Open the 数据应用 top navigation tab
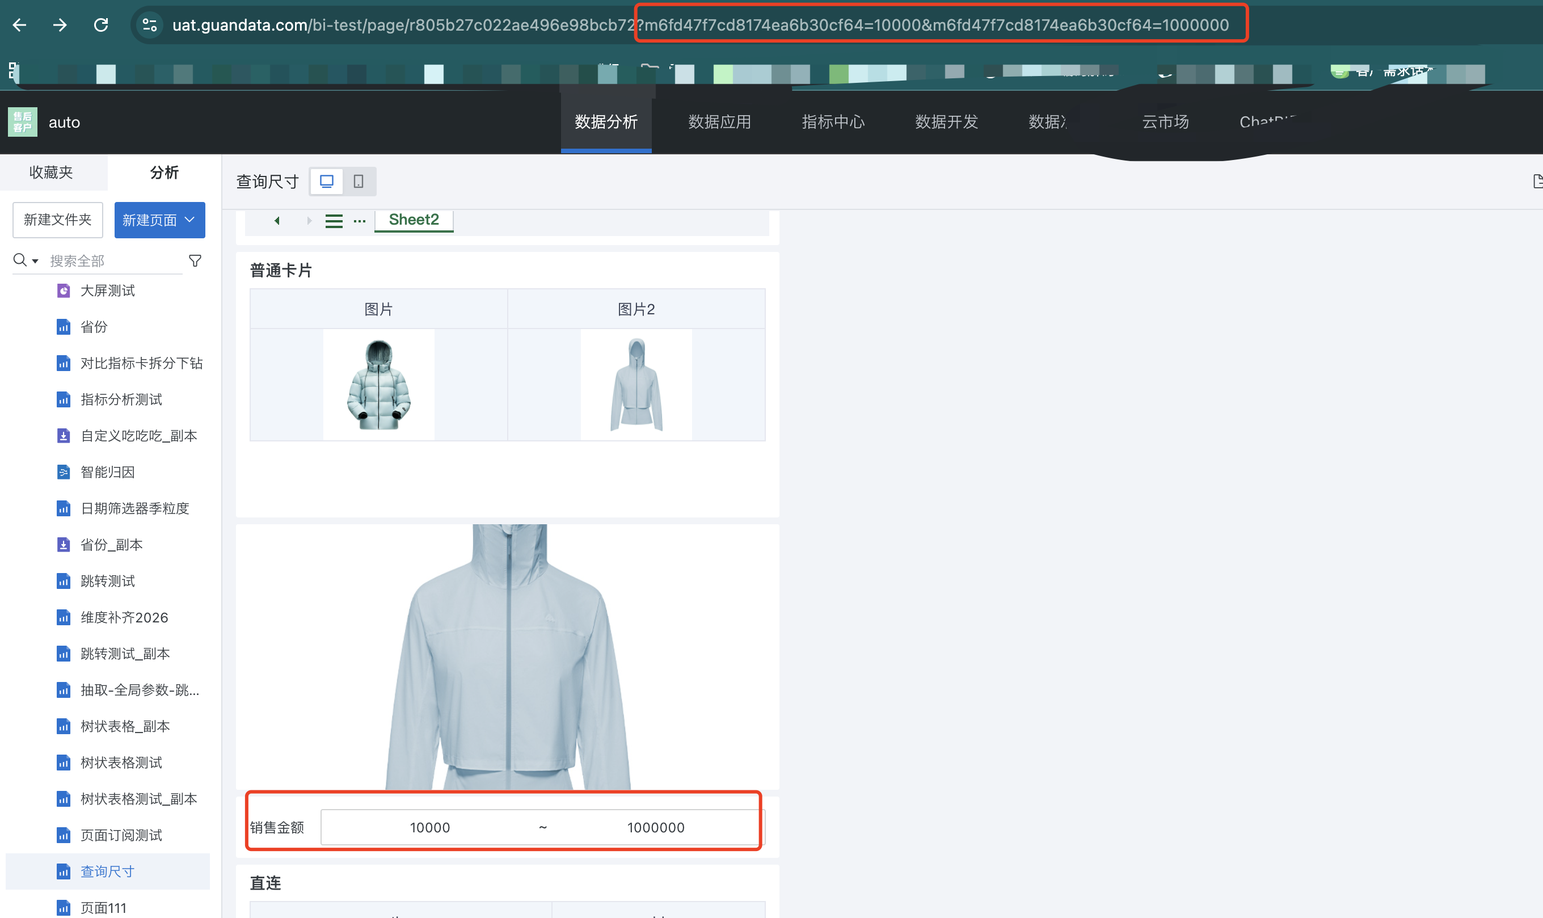 tap(719, 122)
